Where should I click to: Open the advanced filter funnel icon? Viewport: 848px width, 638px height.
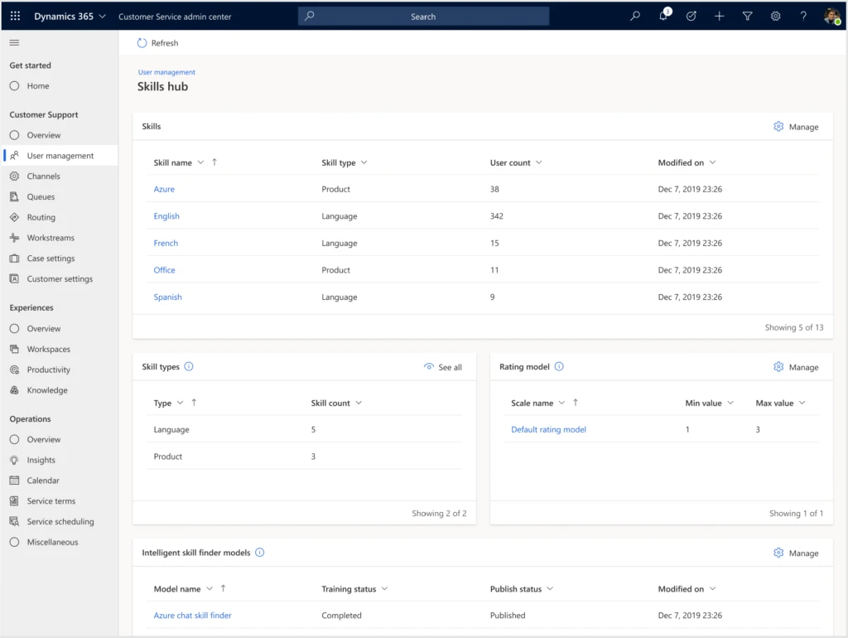pos(748,17)
